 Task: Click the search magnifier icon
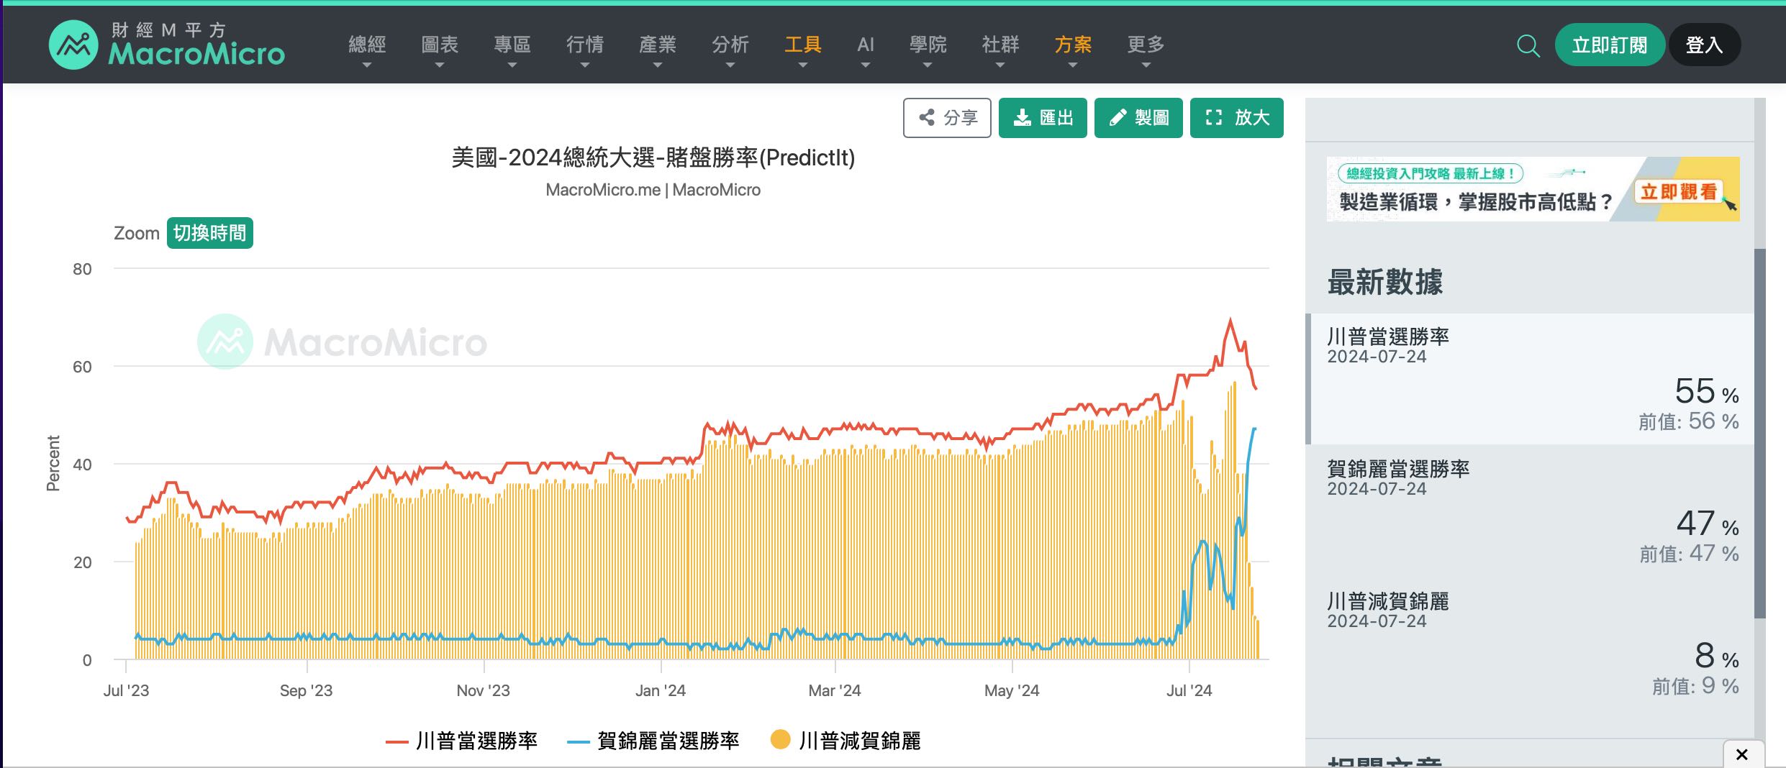click(1528, 45)
